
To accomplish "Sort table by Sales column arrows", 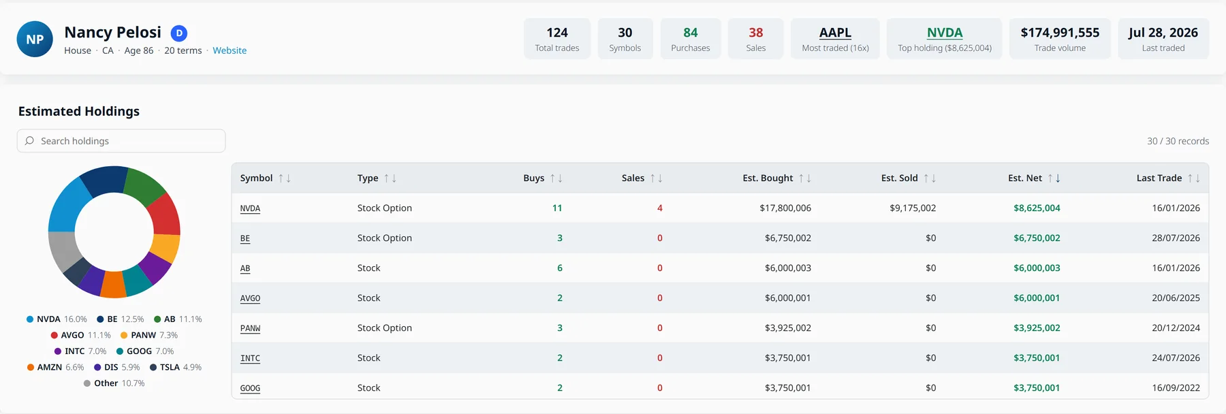I will pos(657,178).
